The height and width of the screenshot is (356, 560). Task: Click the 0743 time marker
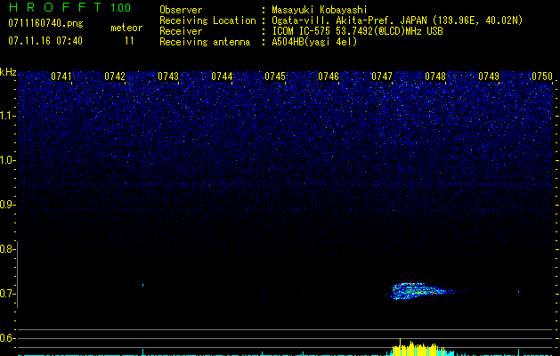point(168,77)
